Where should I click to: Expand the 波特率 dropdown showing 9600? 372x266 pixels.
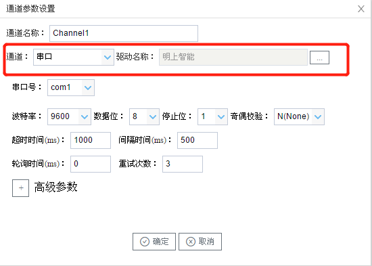pos(69,116)
